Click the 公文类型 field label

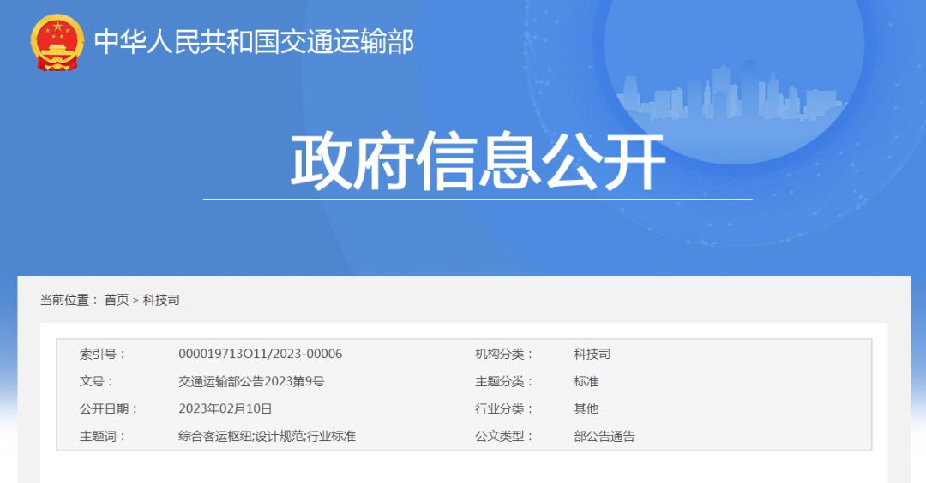point(504,436)
